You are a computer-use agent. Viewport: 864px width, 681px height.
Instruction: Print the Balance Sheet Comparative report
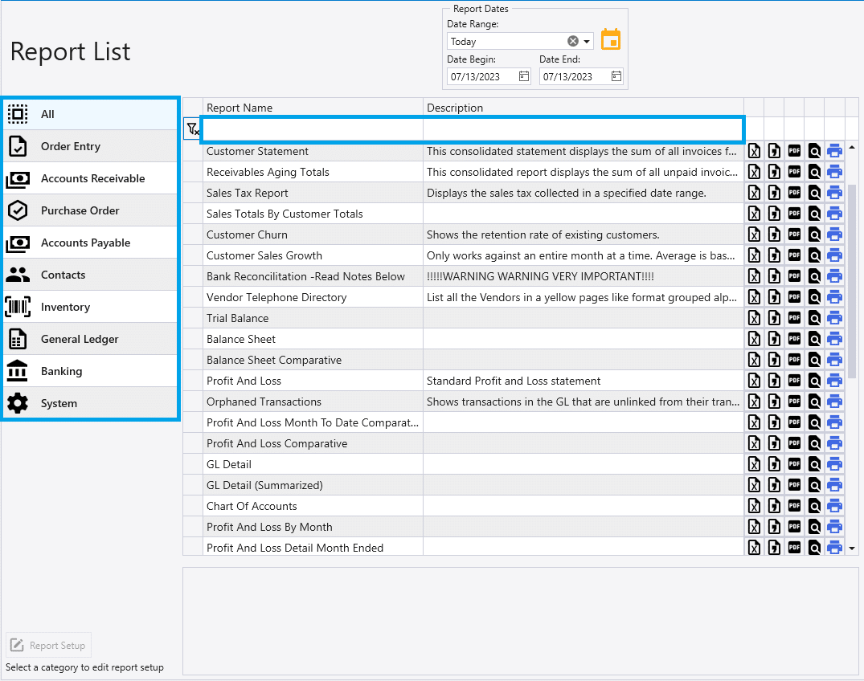point(835,360)
